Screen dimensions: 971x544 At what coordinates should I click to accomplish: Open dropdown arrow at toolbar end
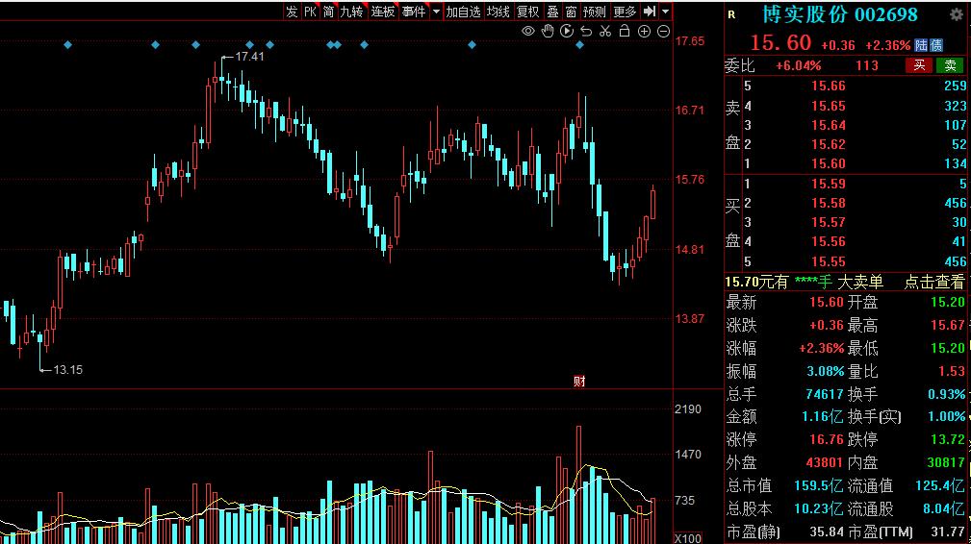tap(666, 12)
